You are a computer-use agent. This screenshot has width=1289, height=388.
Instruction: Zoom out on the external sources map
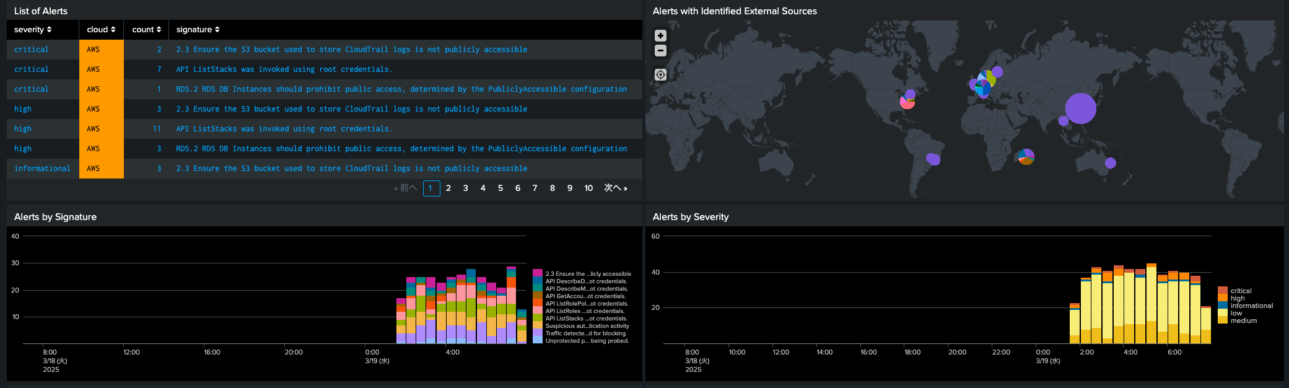pos(660,51)
